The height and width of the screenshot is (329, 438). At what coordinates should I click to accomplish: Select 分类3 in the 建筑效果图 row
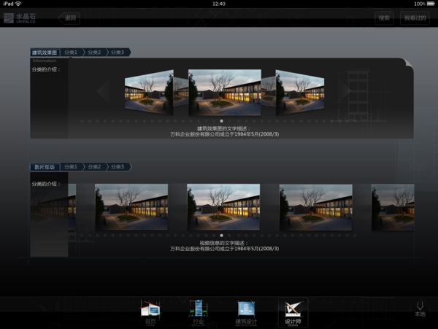tap(118, 53)
